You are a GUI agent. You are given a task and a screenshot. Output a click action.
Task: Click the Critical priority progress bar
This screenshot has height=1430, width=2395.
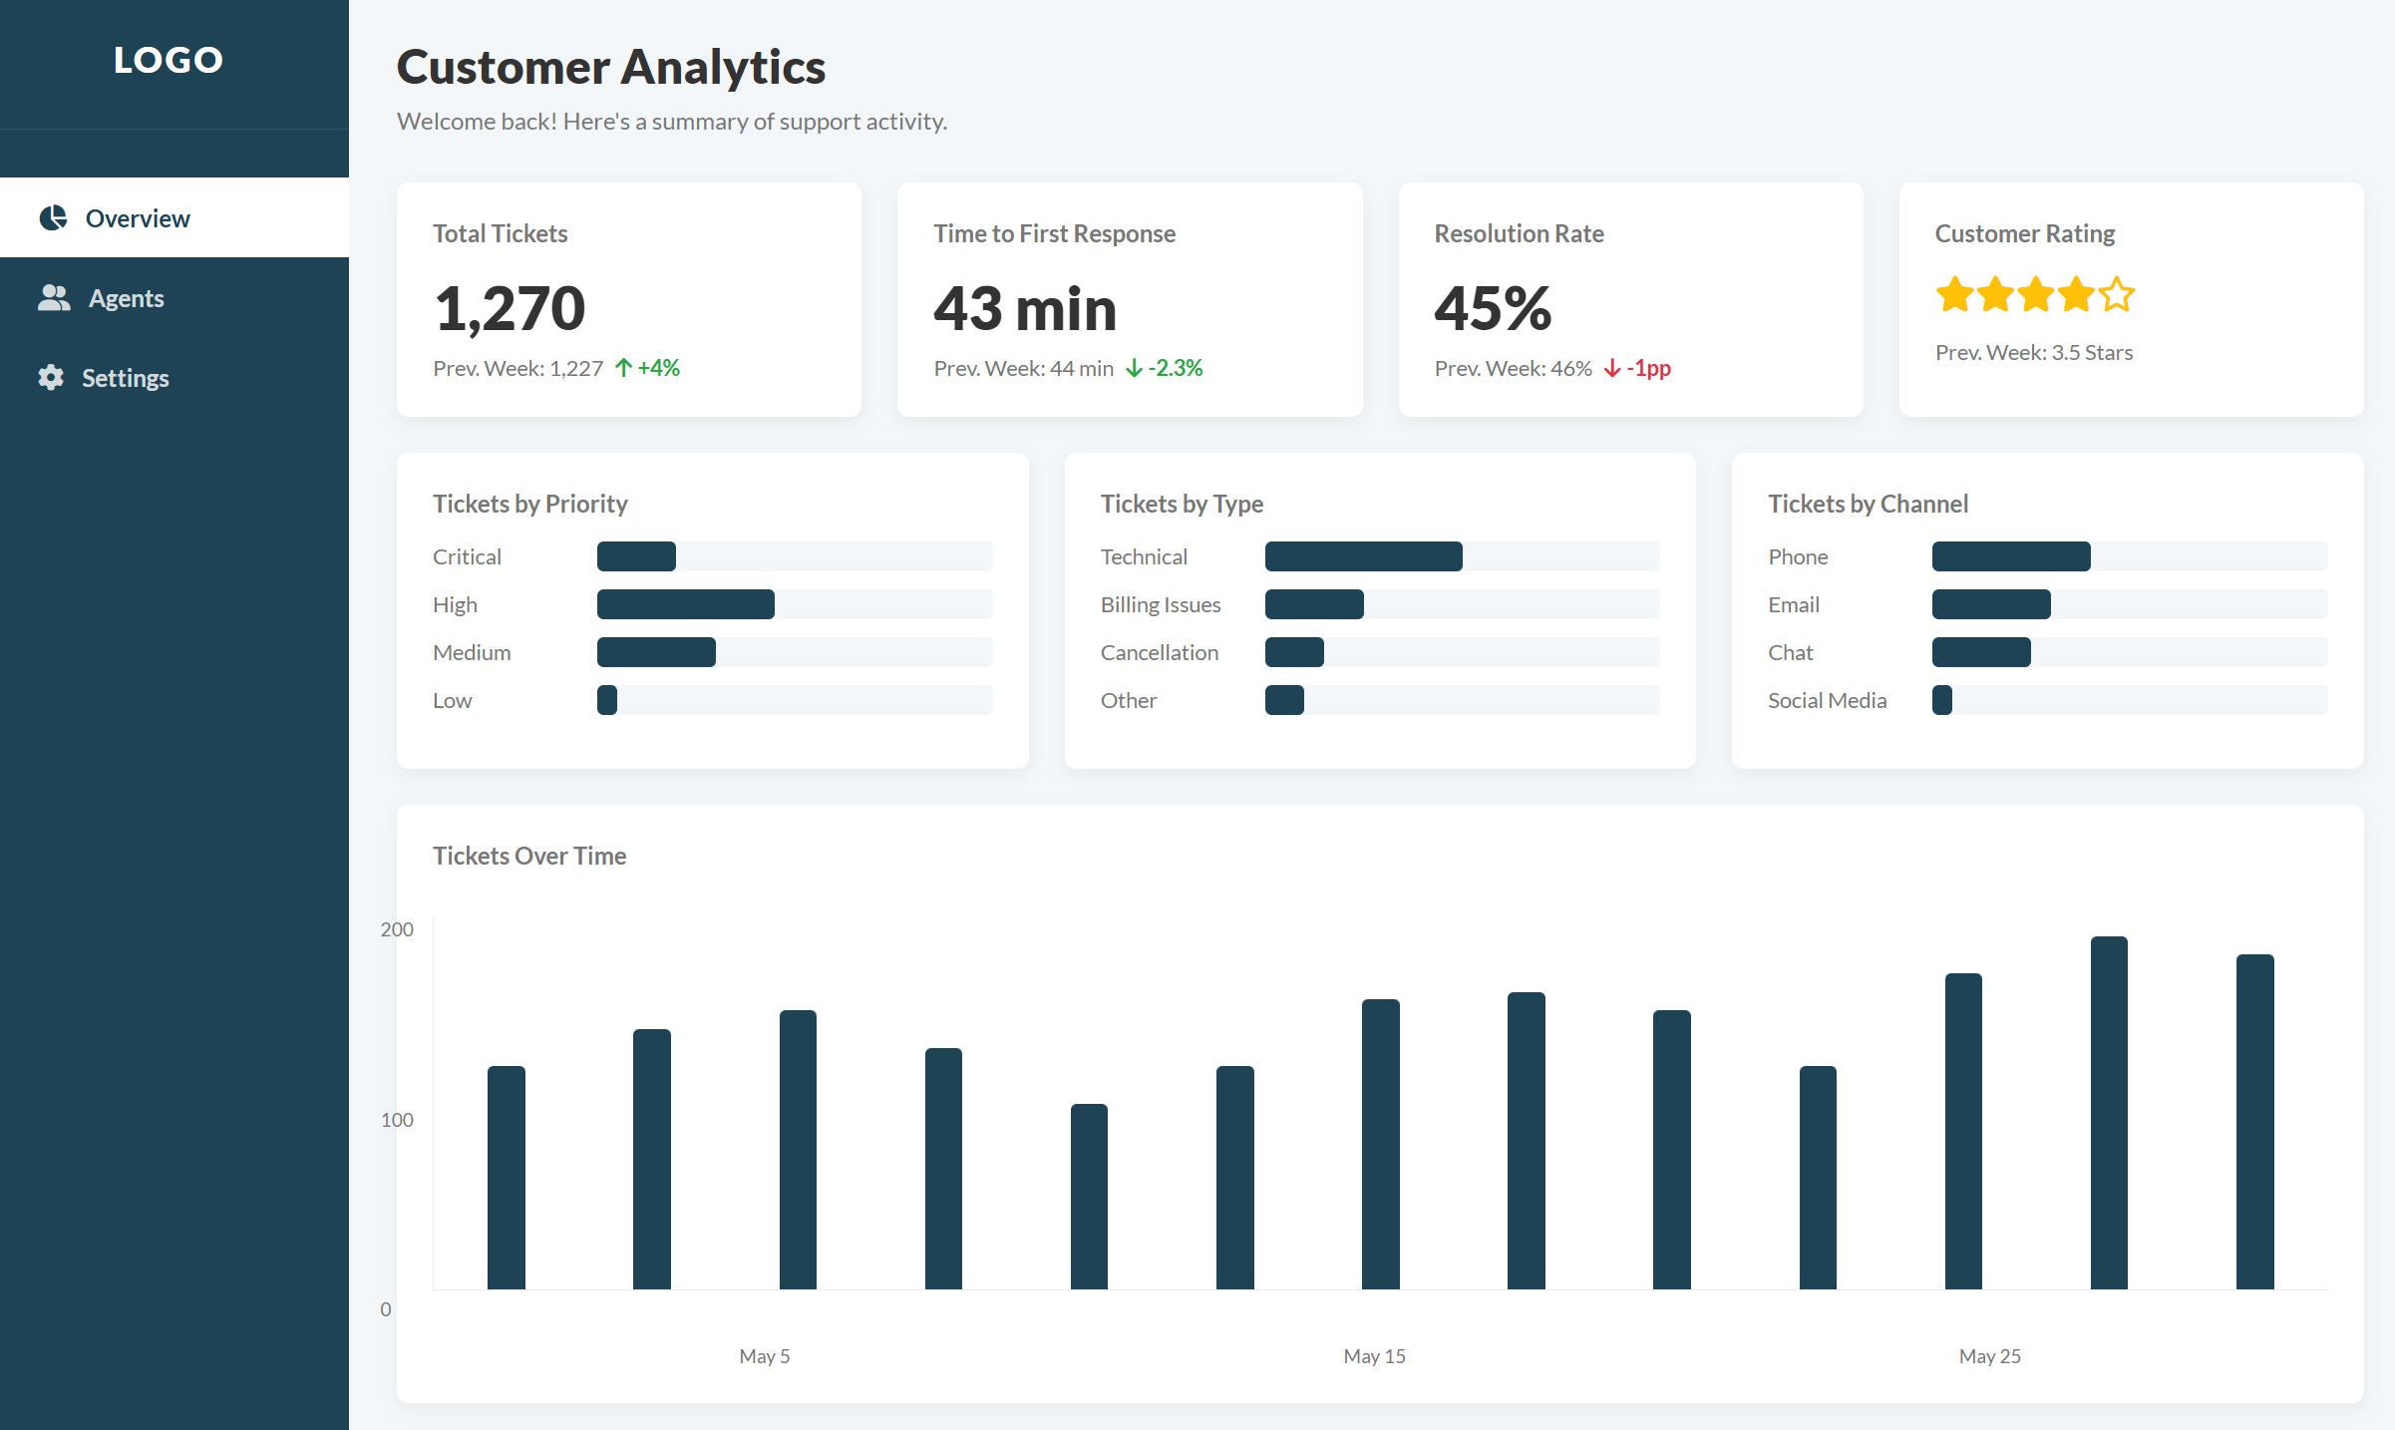point(794,556)
